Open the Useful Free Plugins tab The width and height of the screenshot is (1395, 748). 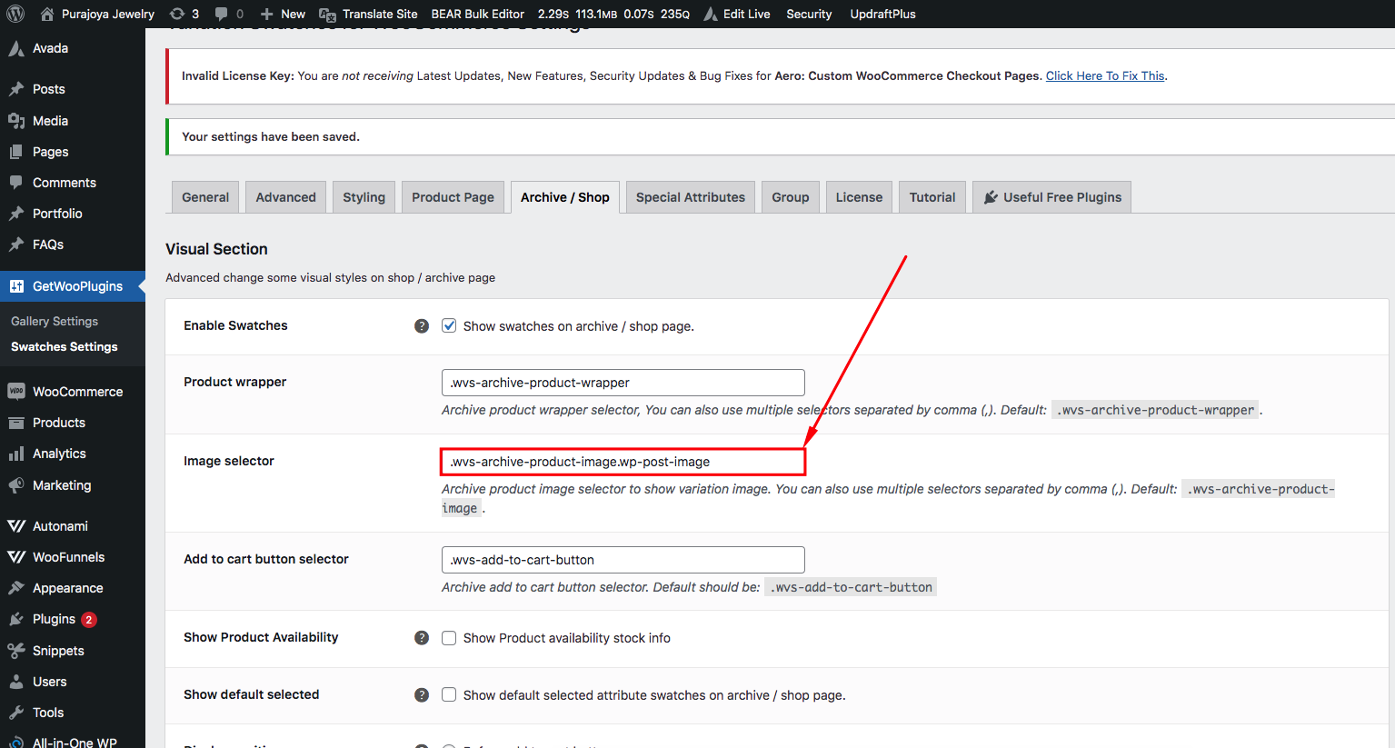pos(1051,197)
